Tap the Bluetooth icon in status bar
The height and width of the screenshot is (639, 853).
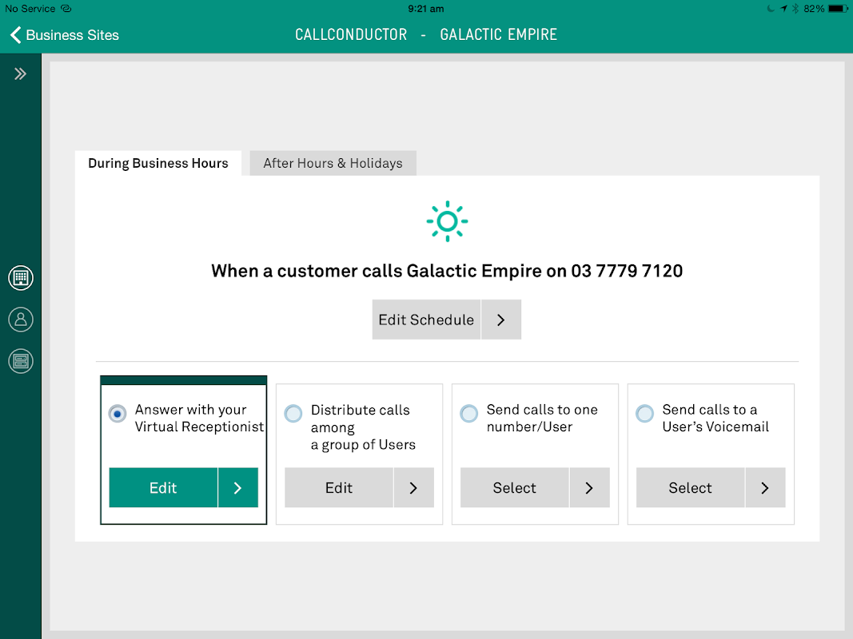coord(795,9)
